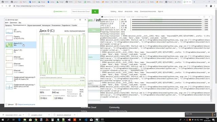Switch to the Процессы tab
Image resolution: width=217 pixels, height=122 pixels.
coord(8,25)
